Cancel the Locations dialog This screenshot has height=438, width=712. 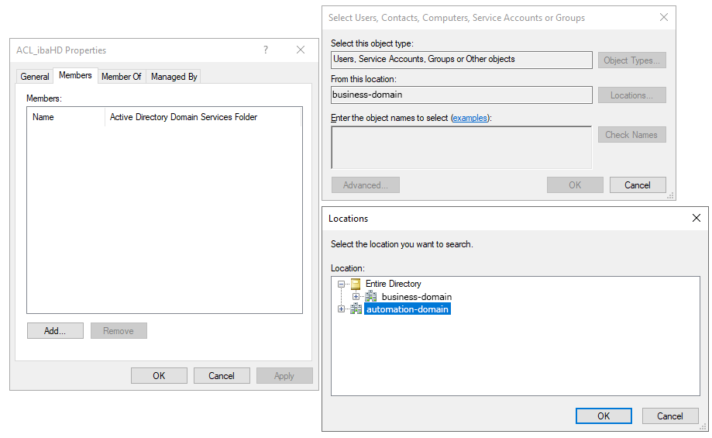pyautogui.click(x=670, y=416)
